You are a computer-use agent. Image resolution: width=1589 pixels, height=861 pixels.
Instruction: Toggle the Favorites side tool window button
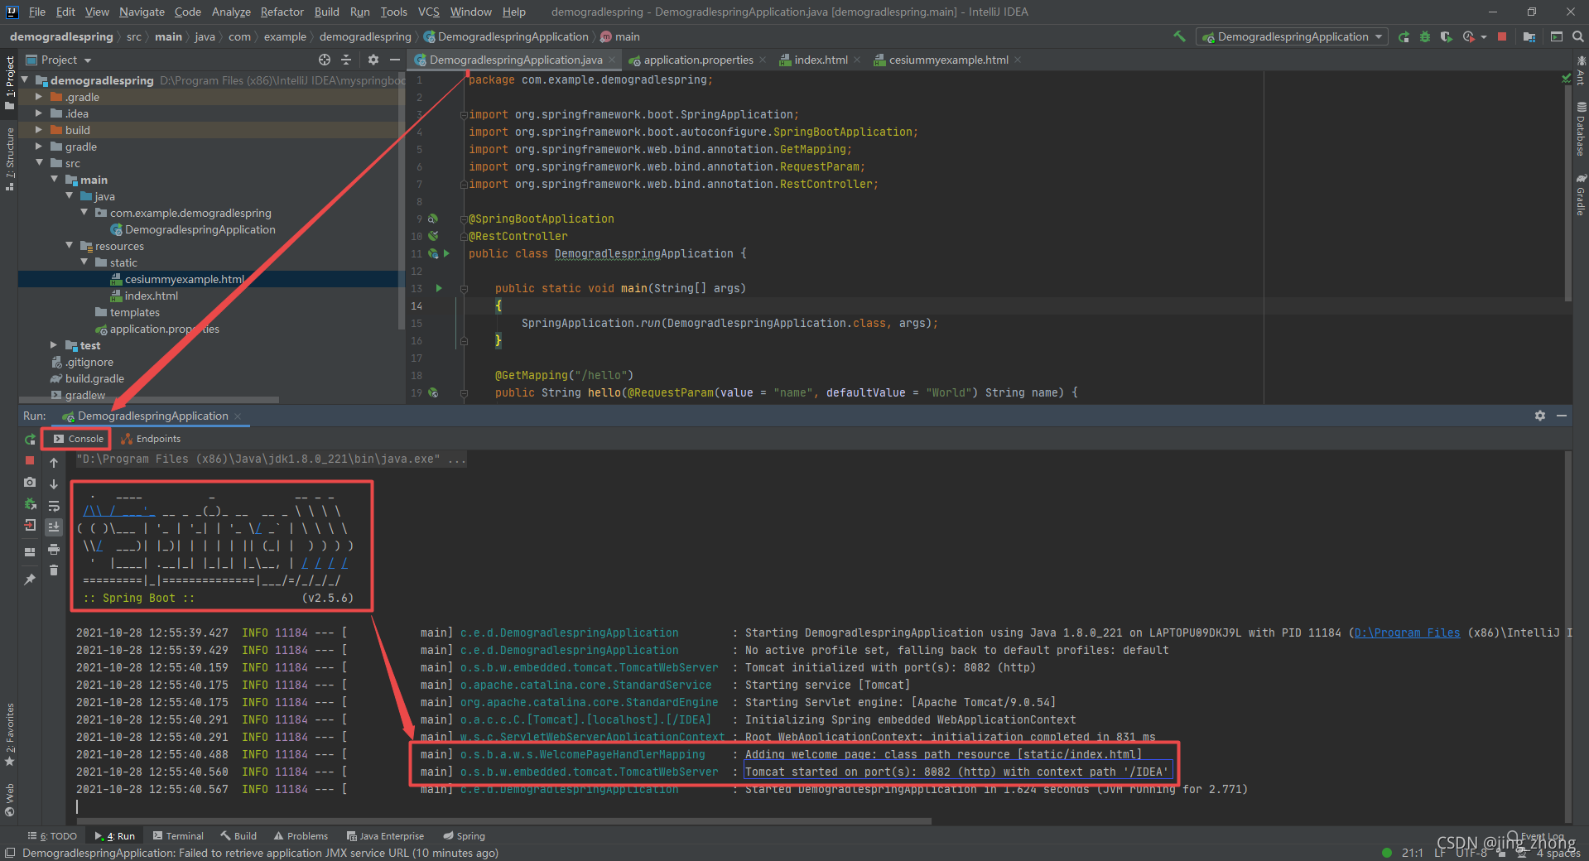coord(9,735)
